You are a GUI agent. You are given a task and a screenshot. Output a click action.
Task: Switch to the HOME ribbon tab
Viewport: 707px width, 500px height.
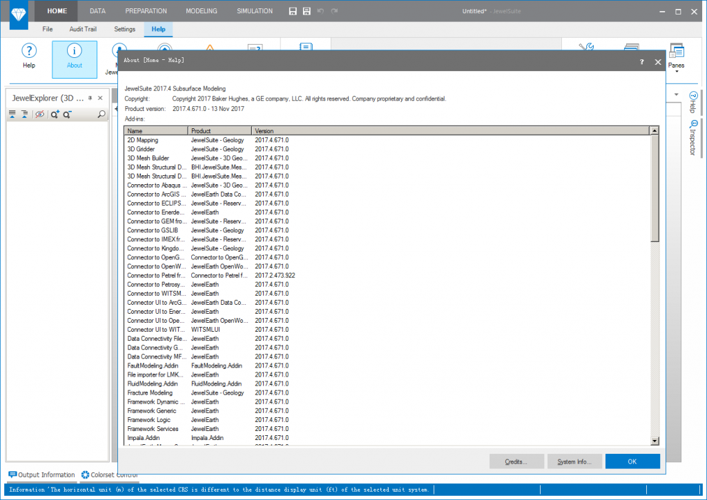[57, 11]
